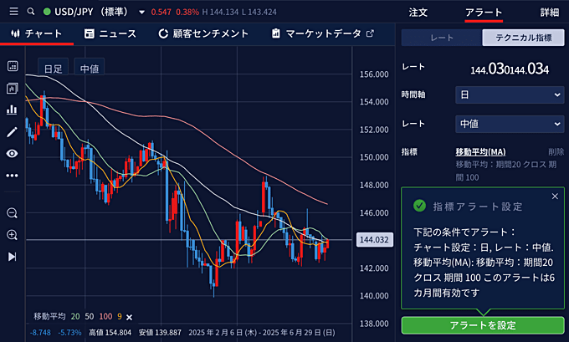Click the -5.73% change value
This screenshot has width=569, height=342.
(x=69, y=333)
